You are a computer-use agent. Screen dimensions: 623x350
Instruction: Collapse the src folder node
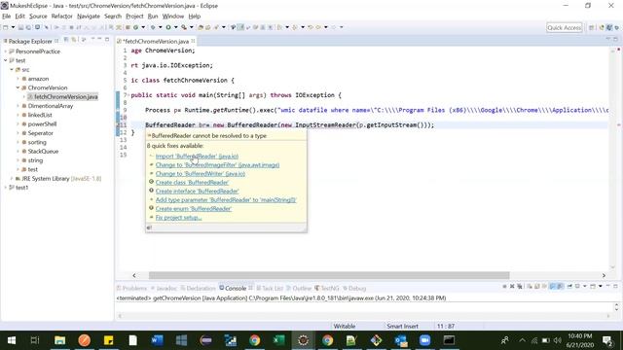12,70
